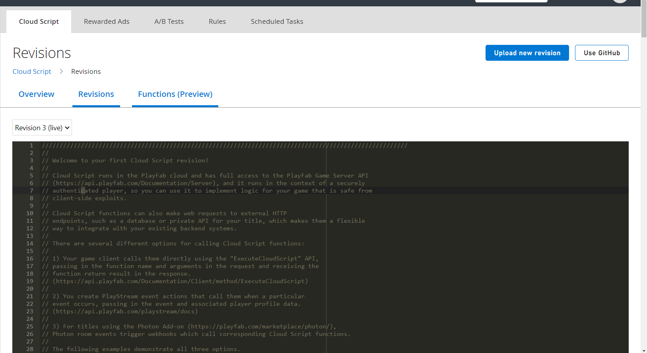Click the breadcrumb chevron separator
Viewport: 647px width, 353px height.
pyautogui.click(x=61, y=71)
